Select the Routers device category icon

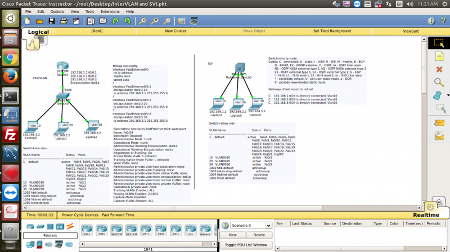point(30,227)
